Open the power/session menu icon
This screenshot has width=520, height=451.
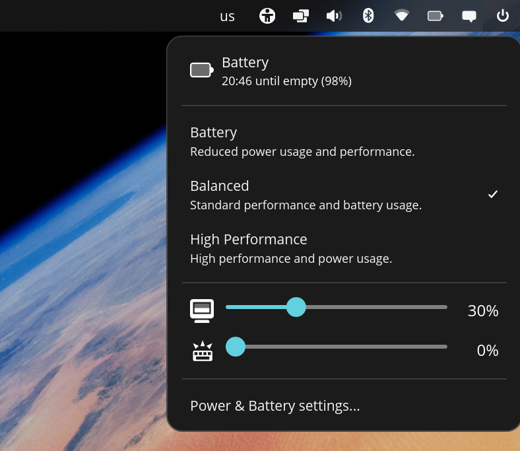point(503,16)
